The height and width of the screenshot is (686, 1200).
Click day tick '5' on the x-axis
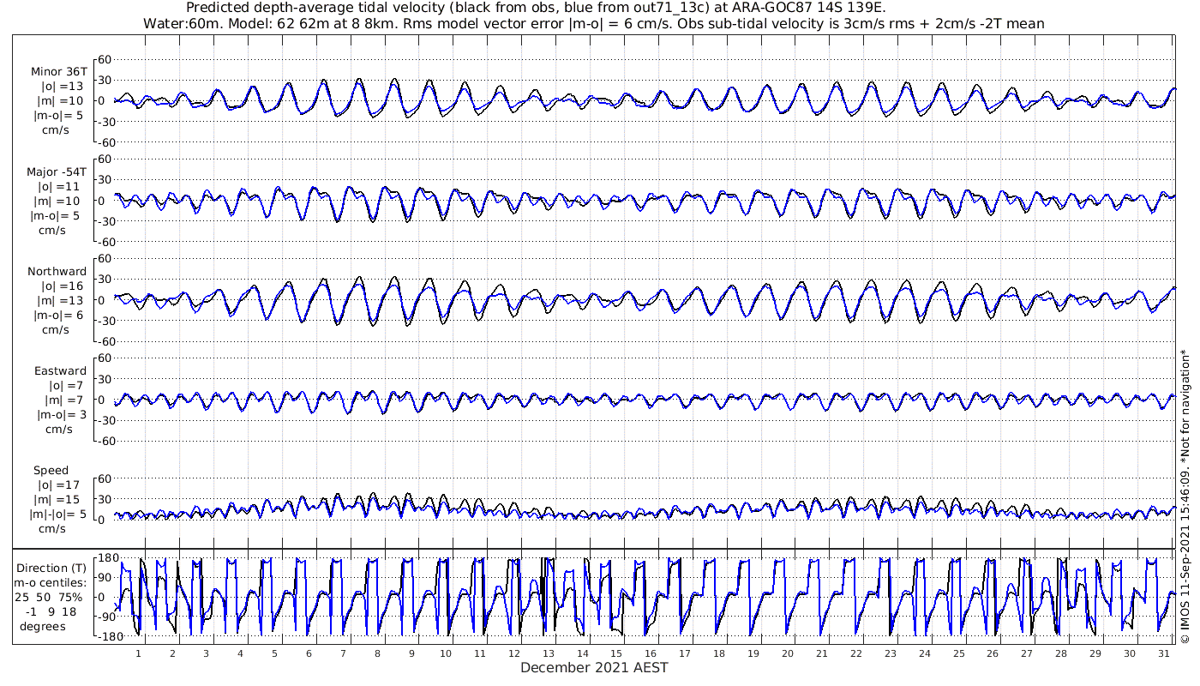[274, 653]
